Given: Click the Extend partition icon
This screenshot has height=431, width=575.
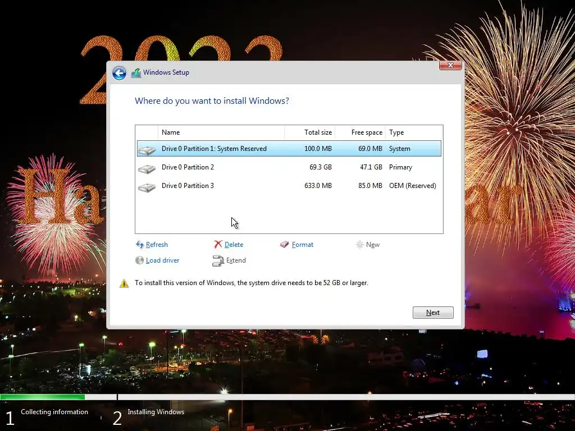Looking at the screenshot, I should (218, 260).
